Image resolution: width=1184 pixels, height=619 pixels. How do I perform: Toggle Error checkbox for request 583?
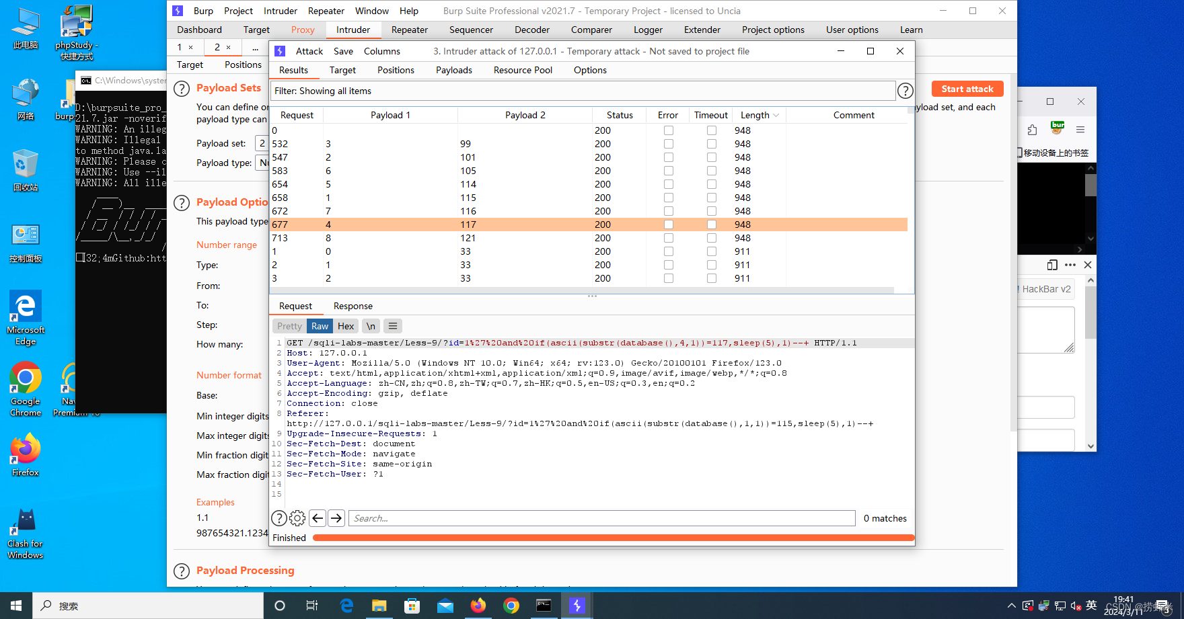click(669, 171)
